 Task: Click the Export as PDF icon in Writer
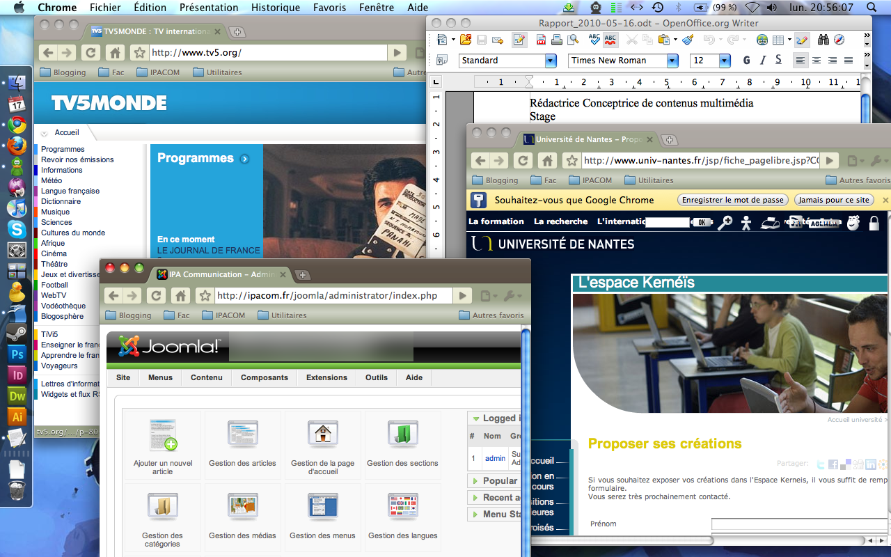tap(541, 40)
